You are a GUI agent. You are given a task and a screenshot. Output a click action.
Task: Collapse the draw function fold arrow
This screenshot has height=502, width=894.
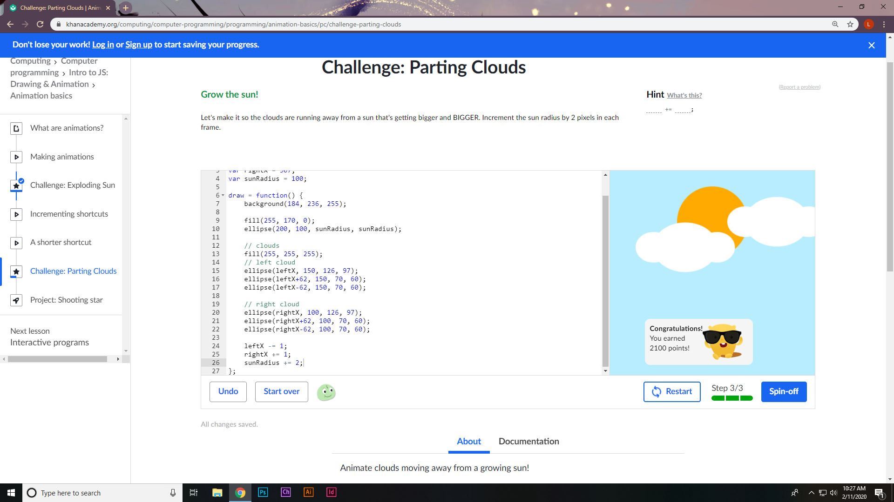click(223, 195)
